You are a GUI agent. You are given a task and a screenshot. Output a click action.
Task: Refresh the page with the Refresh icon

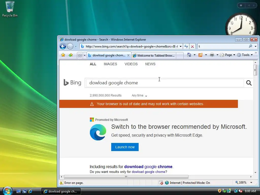tap(186, 46)
